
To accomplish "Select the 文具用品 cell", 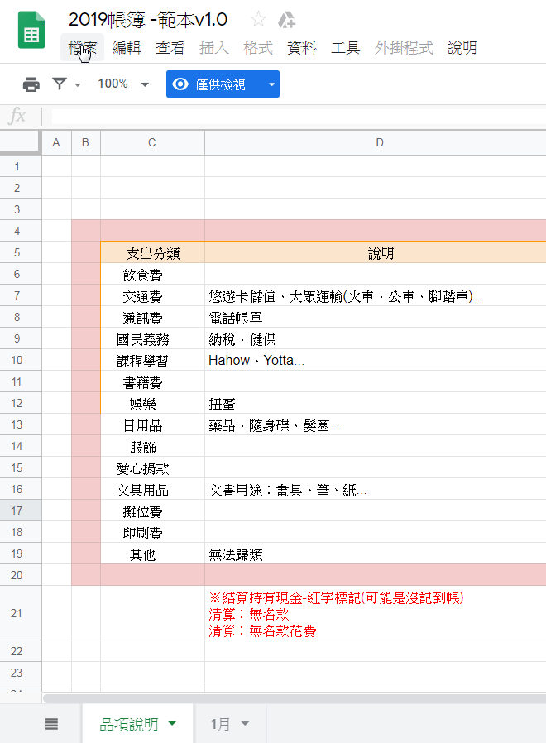I will click(152, 490).
